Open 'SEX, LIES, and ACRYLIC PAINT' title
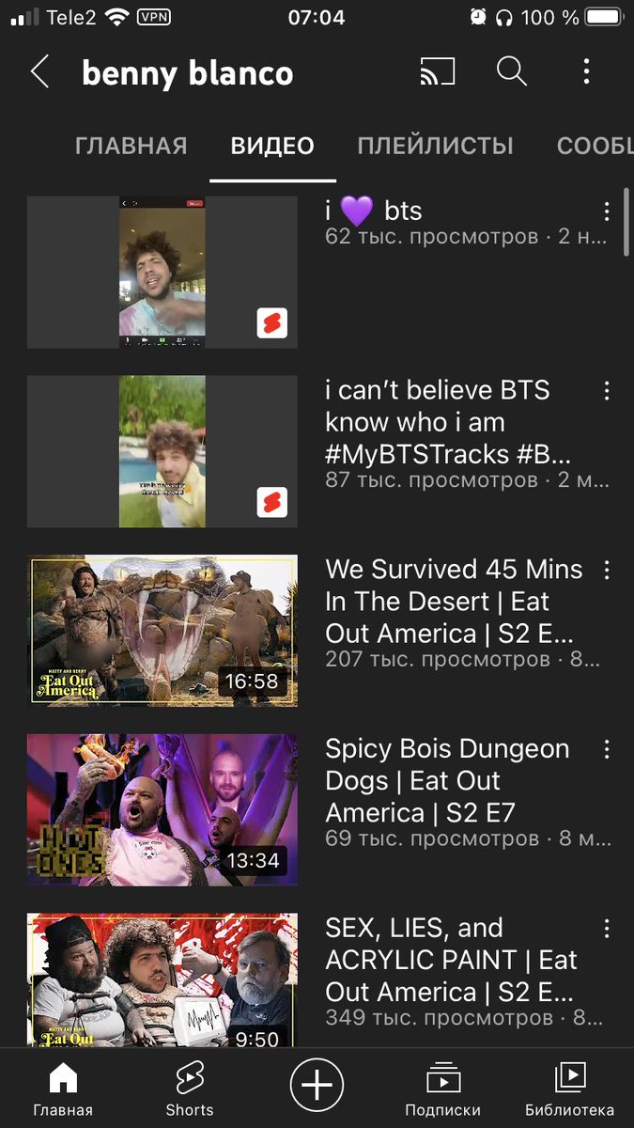Screen dimensions: 634x1128 tap(451, 960)
